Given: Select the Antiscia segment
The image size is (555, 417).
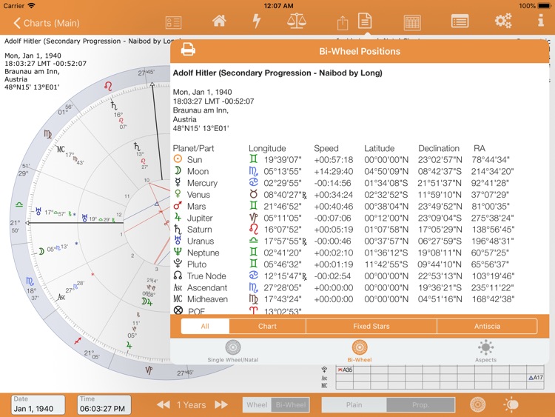Looking at the screenshot, I should [487, 327].
